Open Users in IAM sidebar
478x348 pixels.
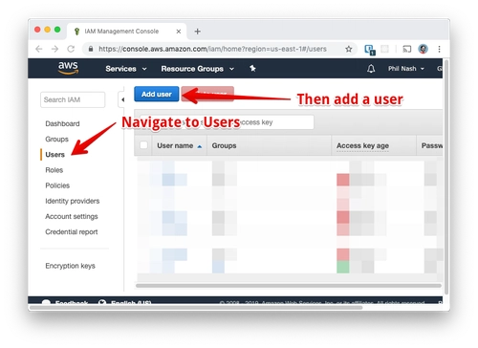(54, 155)
